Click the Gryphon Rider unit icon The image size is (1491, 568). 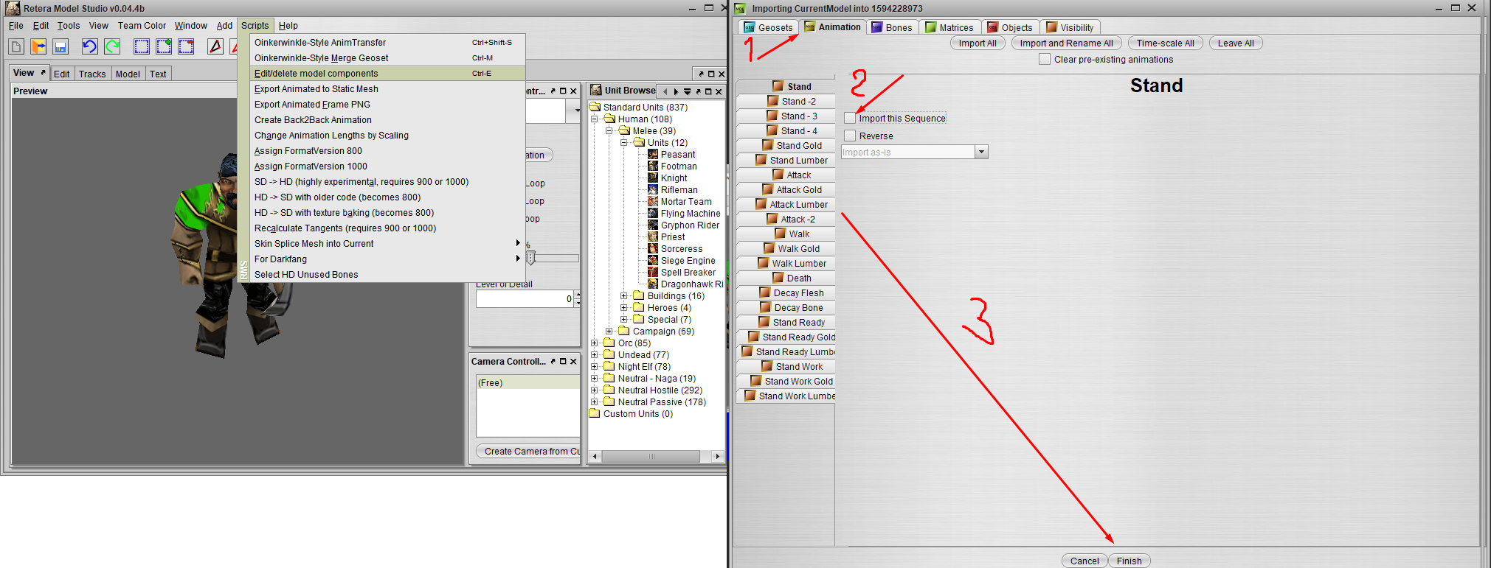point(653,225)
